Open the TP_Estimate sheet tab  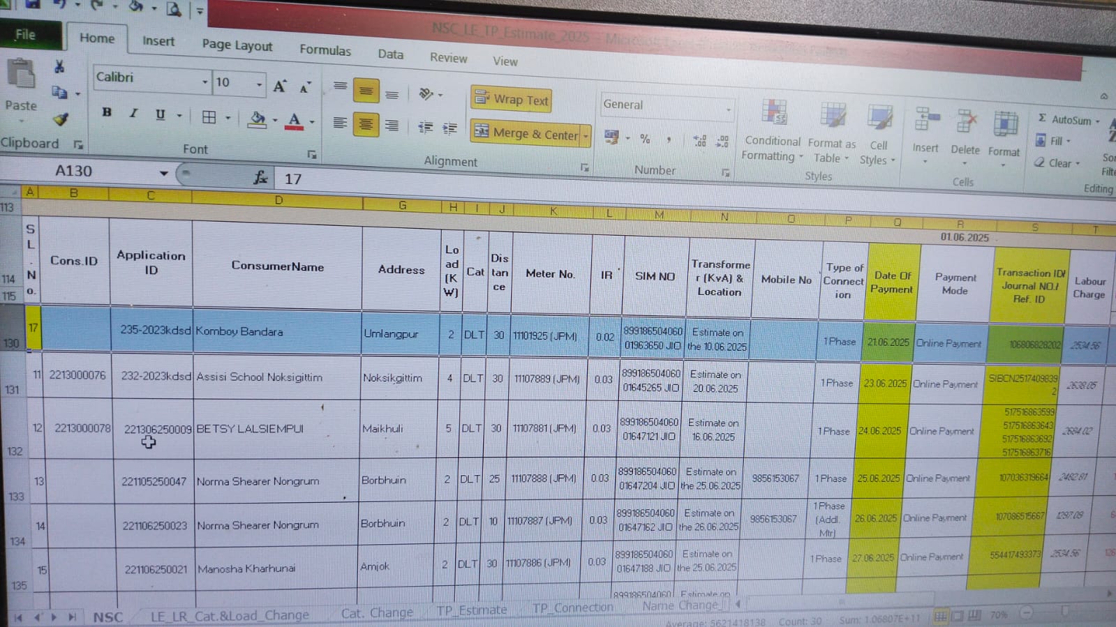point(472,610)
